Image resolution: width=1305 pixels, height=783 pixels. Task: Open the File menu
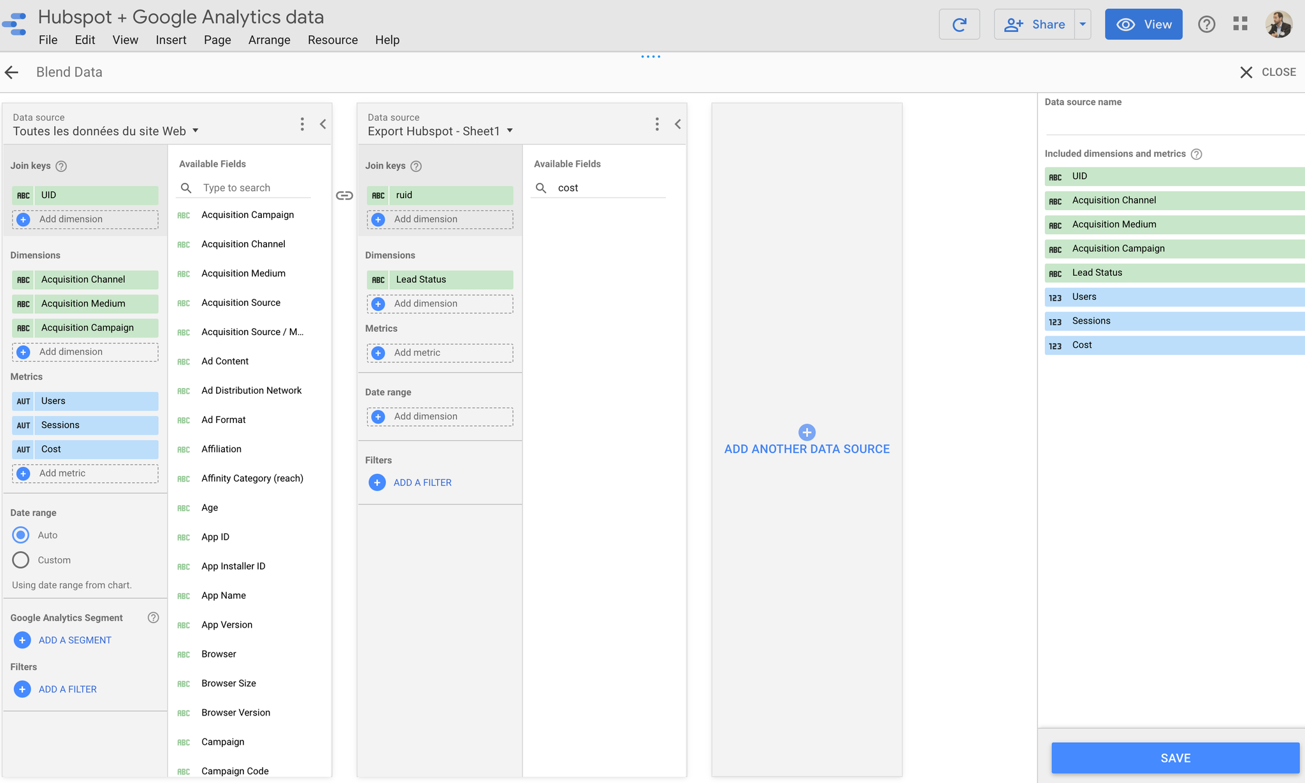click(48, 40)
